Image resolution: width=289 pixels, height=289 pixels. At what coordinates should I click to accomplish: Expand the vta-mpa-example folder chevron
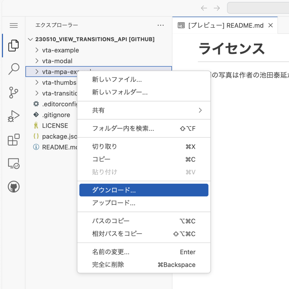point(37,71)
